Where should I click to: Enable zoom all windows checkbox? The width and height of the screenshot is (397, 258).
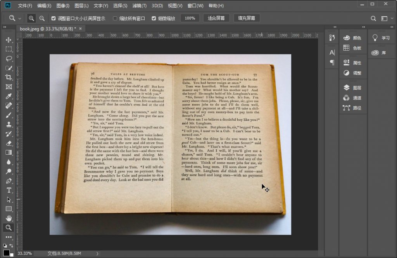115,18
